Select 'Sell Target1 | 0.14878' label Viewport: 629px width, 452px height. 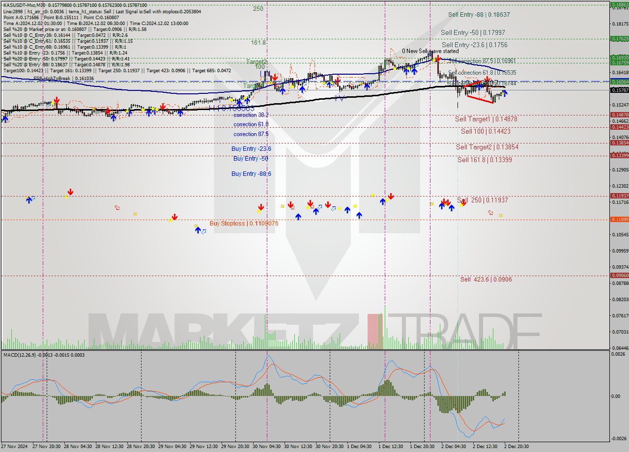pos(486,119)
